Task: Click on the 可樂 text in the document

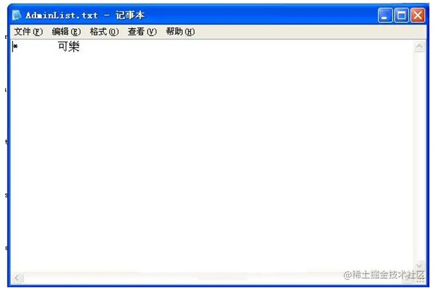Action: click(69, 46)
